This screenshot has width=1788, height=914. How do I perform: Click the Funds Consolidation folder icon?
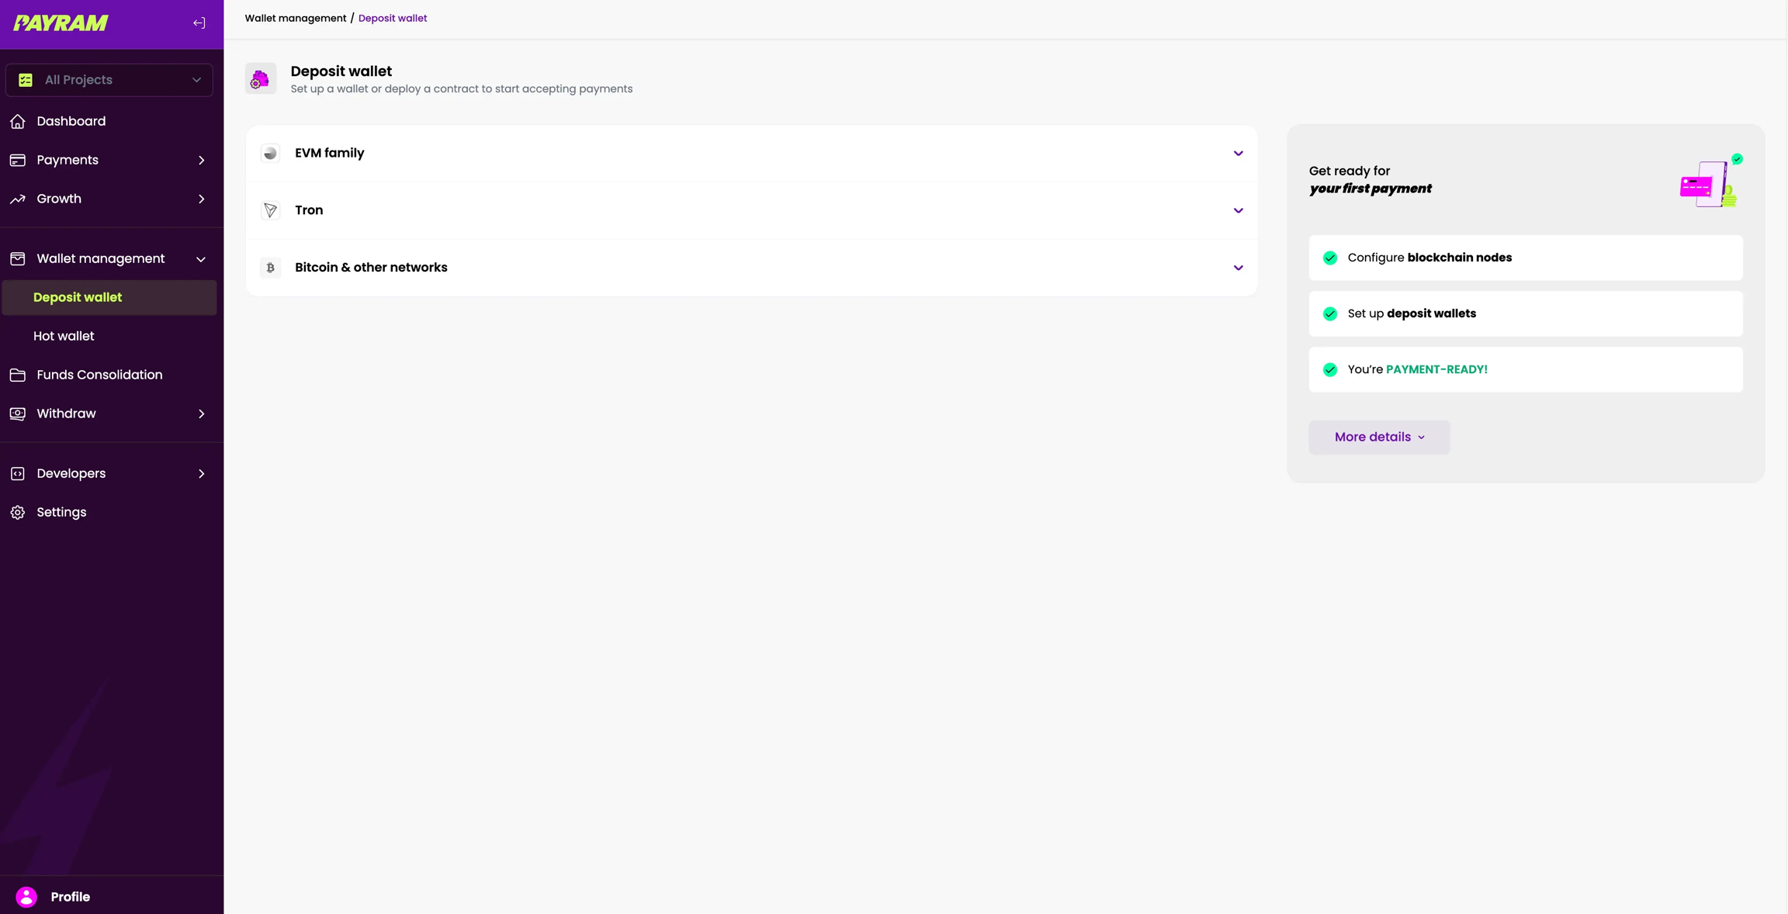18,375
